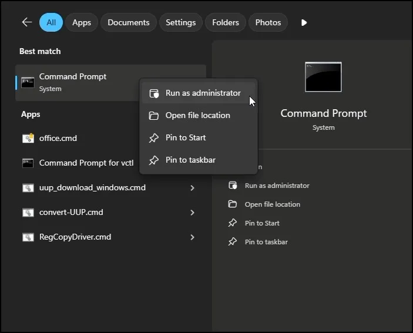Switch to the Documents filter tab

click(x=129, y=22)
